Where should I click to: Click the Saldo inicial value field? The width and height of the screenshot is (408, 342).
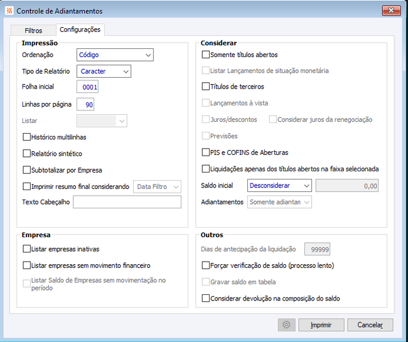point(347,186)
